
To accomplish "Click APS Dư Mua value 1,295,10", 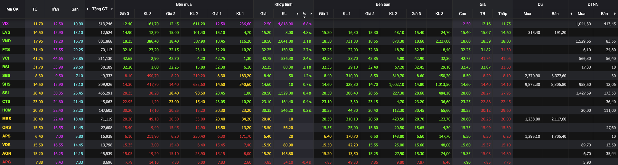I will click(532, 136).
